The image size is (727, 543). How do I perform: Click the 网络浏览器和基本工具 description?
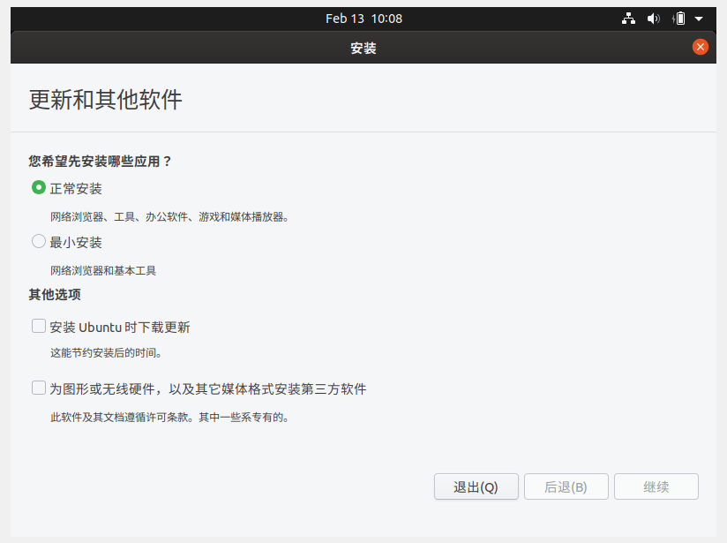(103, 270)
